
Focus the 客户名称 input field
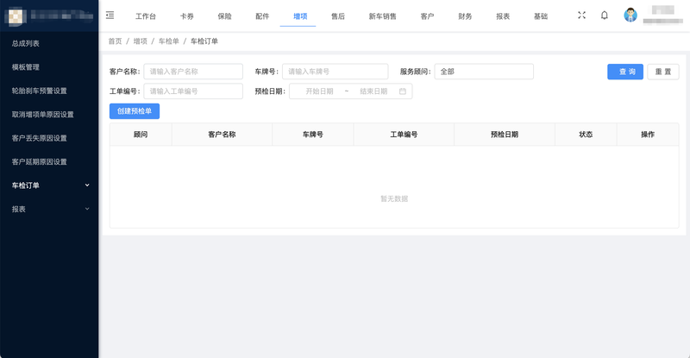(193, 72)
